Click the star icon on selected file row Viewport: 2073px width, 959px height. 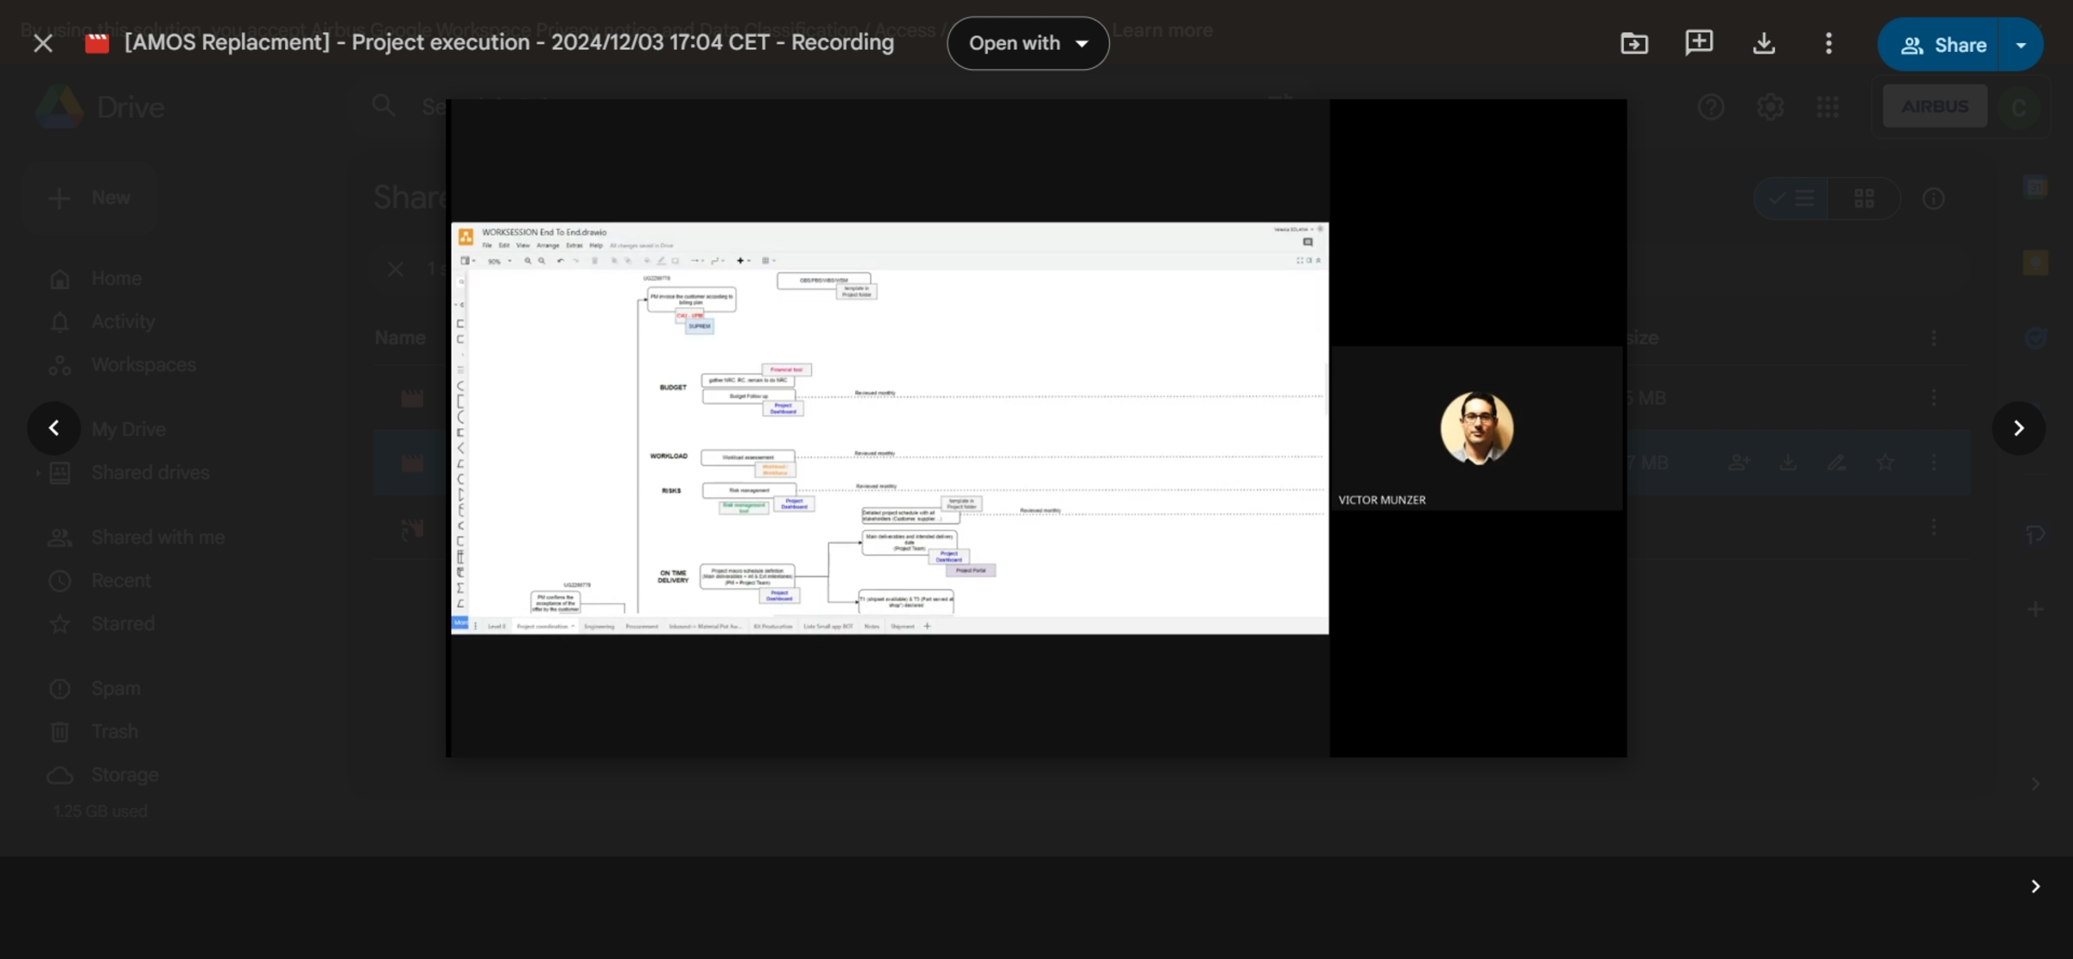point(1886,464)
